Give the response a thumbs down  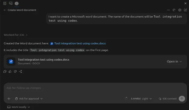pyautogui.click(x=15, y=72)
